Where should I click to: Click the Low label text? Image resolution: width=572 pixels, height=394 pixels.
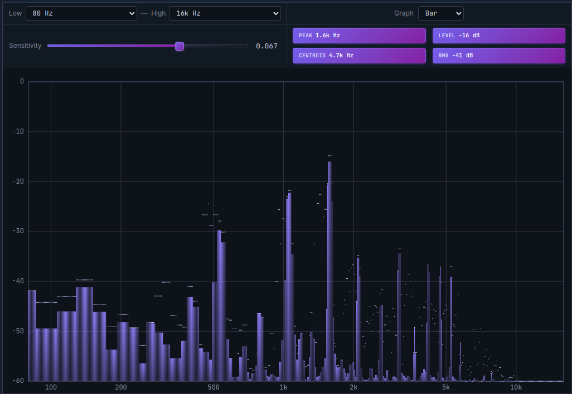pyautogui.click(x=15, y=13)
